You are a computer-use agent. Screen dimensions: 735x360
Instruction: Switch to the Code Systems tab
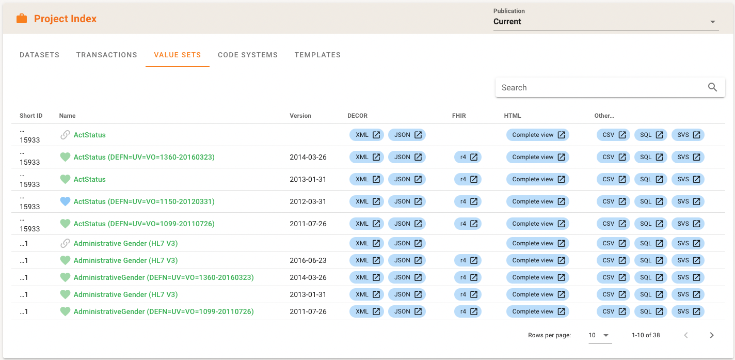pyautogui.click(x=248, y=55)
